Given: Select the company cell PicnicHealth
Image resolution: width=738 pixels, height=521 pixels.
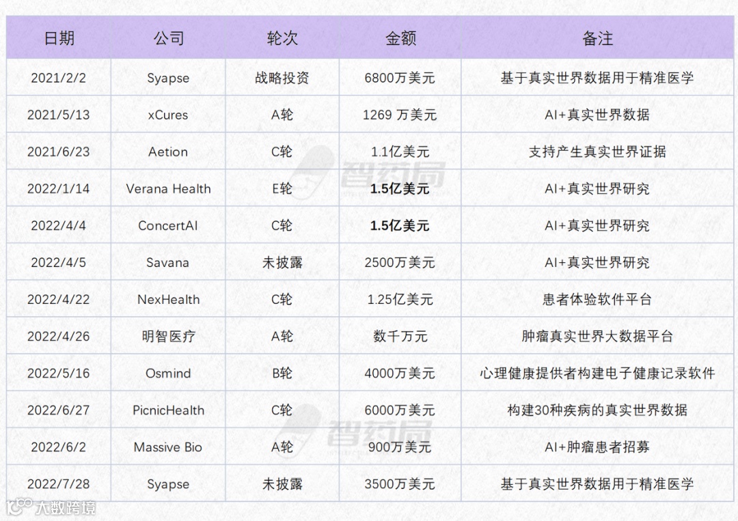Looking at the screenshot, I should pos(169,410).
